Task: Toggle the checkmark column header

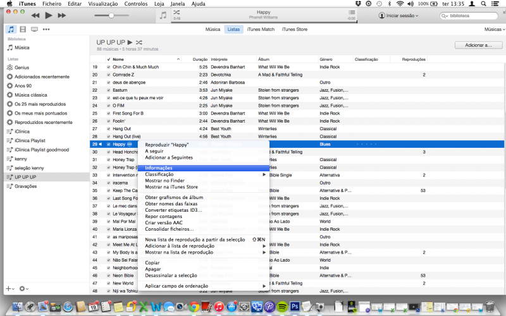Action: 109,59
